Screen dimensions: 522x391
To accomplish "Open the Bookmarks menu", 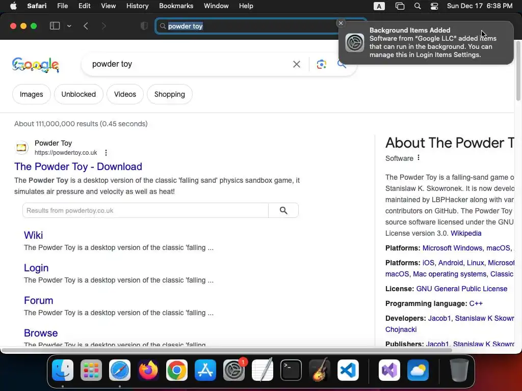I will [176, 6].
